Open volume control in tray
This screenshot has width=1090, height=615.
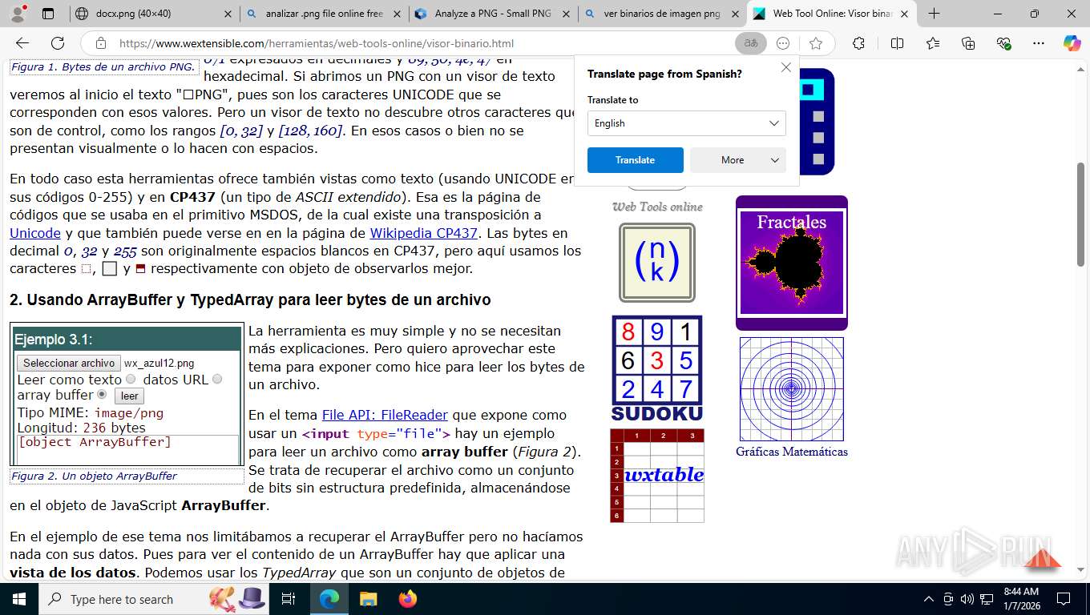[x=967, y=599]
